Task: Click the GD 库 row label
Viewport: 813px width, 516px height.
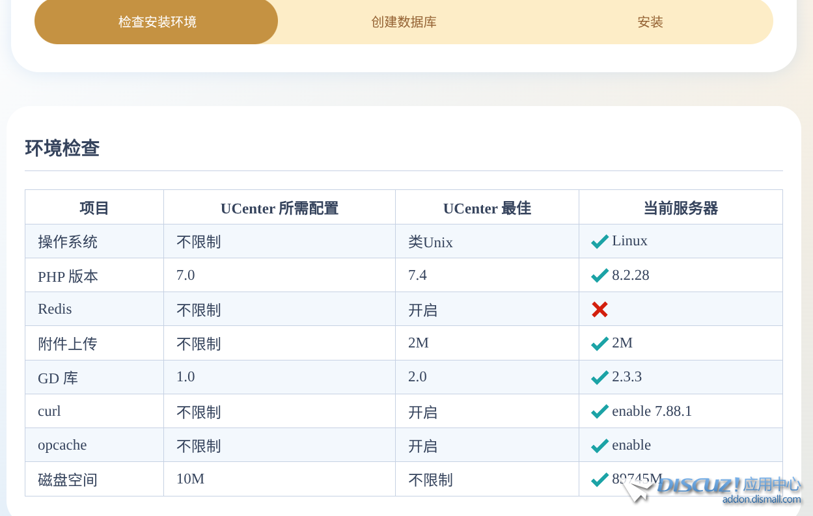Action: [58, 378]
